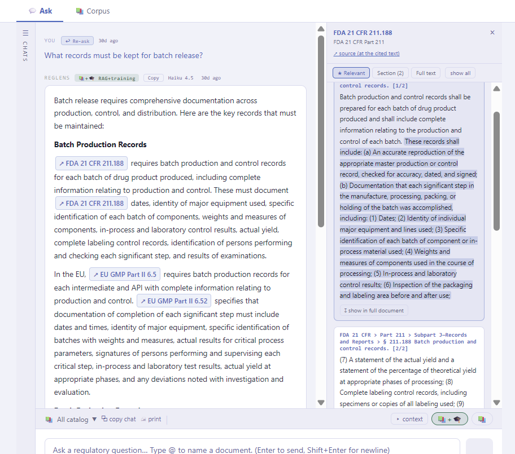Click the vertical CHATS label

pos(25,51)
